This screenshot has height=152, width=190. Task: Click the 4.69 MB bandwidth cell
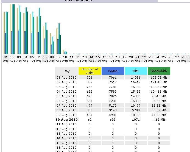[x=159, y=120]
